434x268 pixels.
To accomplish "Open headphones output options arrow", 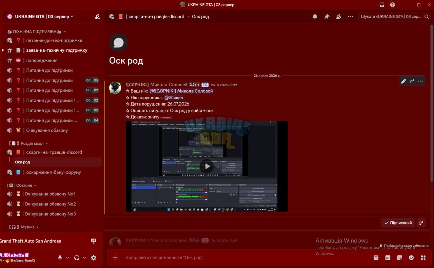I will click(x=84, y=258).
